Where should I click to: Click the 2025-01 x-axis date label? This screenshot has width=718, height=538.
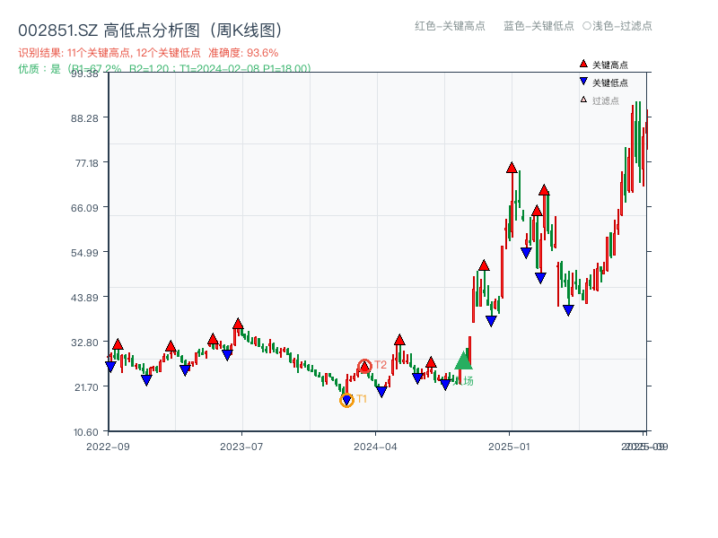[509, 447]
